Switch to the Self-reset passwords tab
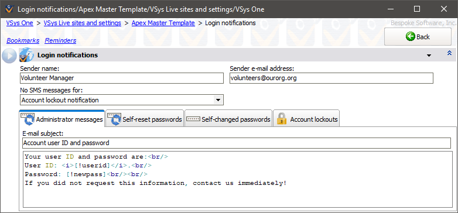Viewport: 458px width, 213px height. tap(145, 119)
